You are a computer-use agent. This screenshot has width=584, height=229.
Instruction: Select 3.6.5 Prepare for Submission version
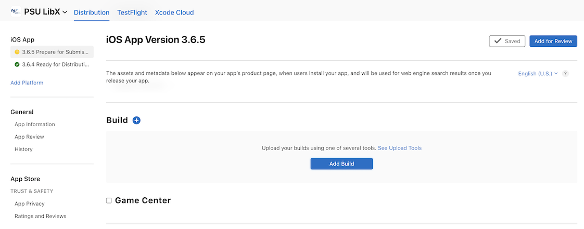pos(52,52)
